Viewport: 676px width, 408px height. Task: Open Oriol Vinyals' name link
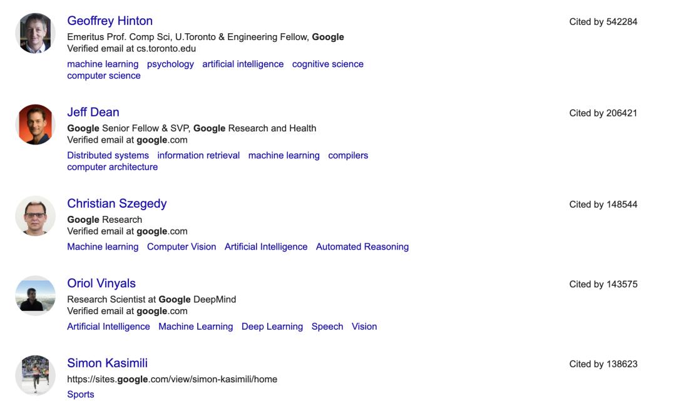(x=101, y=283)
